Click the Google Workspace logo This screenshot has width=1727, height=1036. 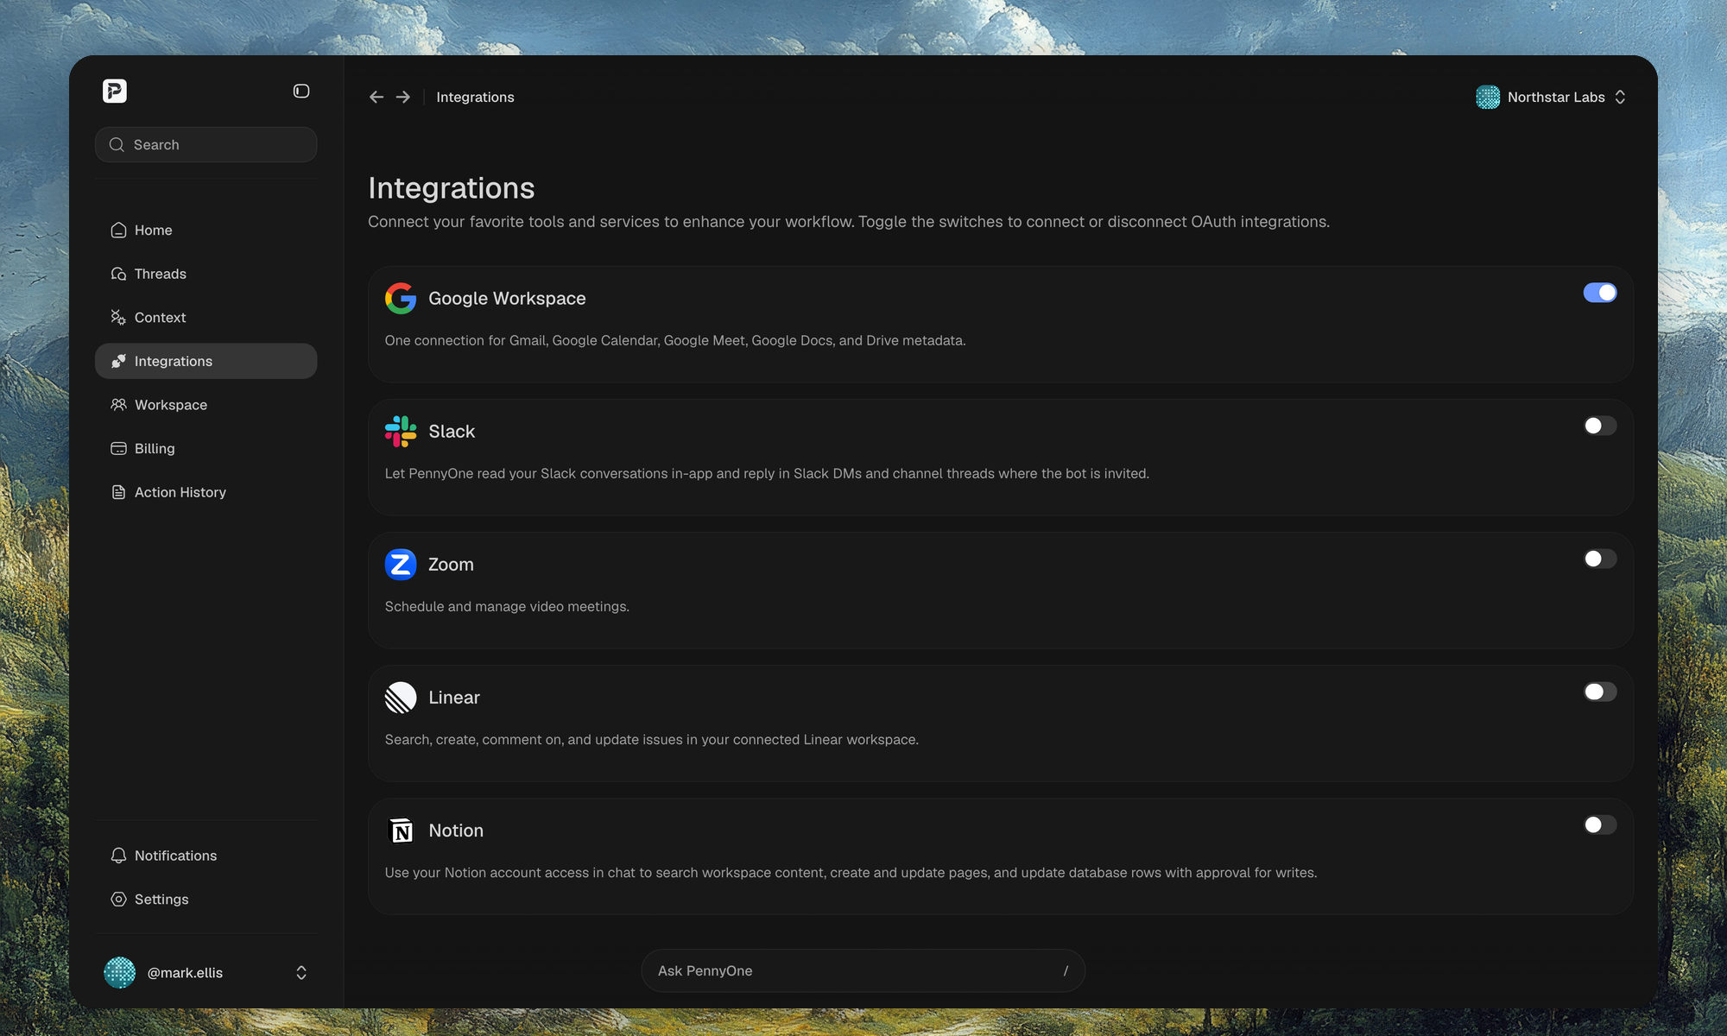401,298
